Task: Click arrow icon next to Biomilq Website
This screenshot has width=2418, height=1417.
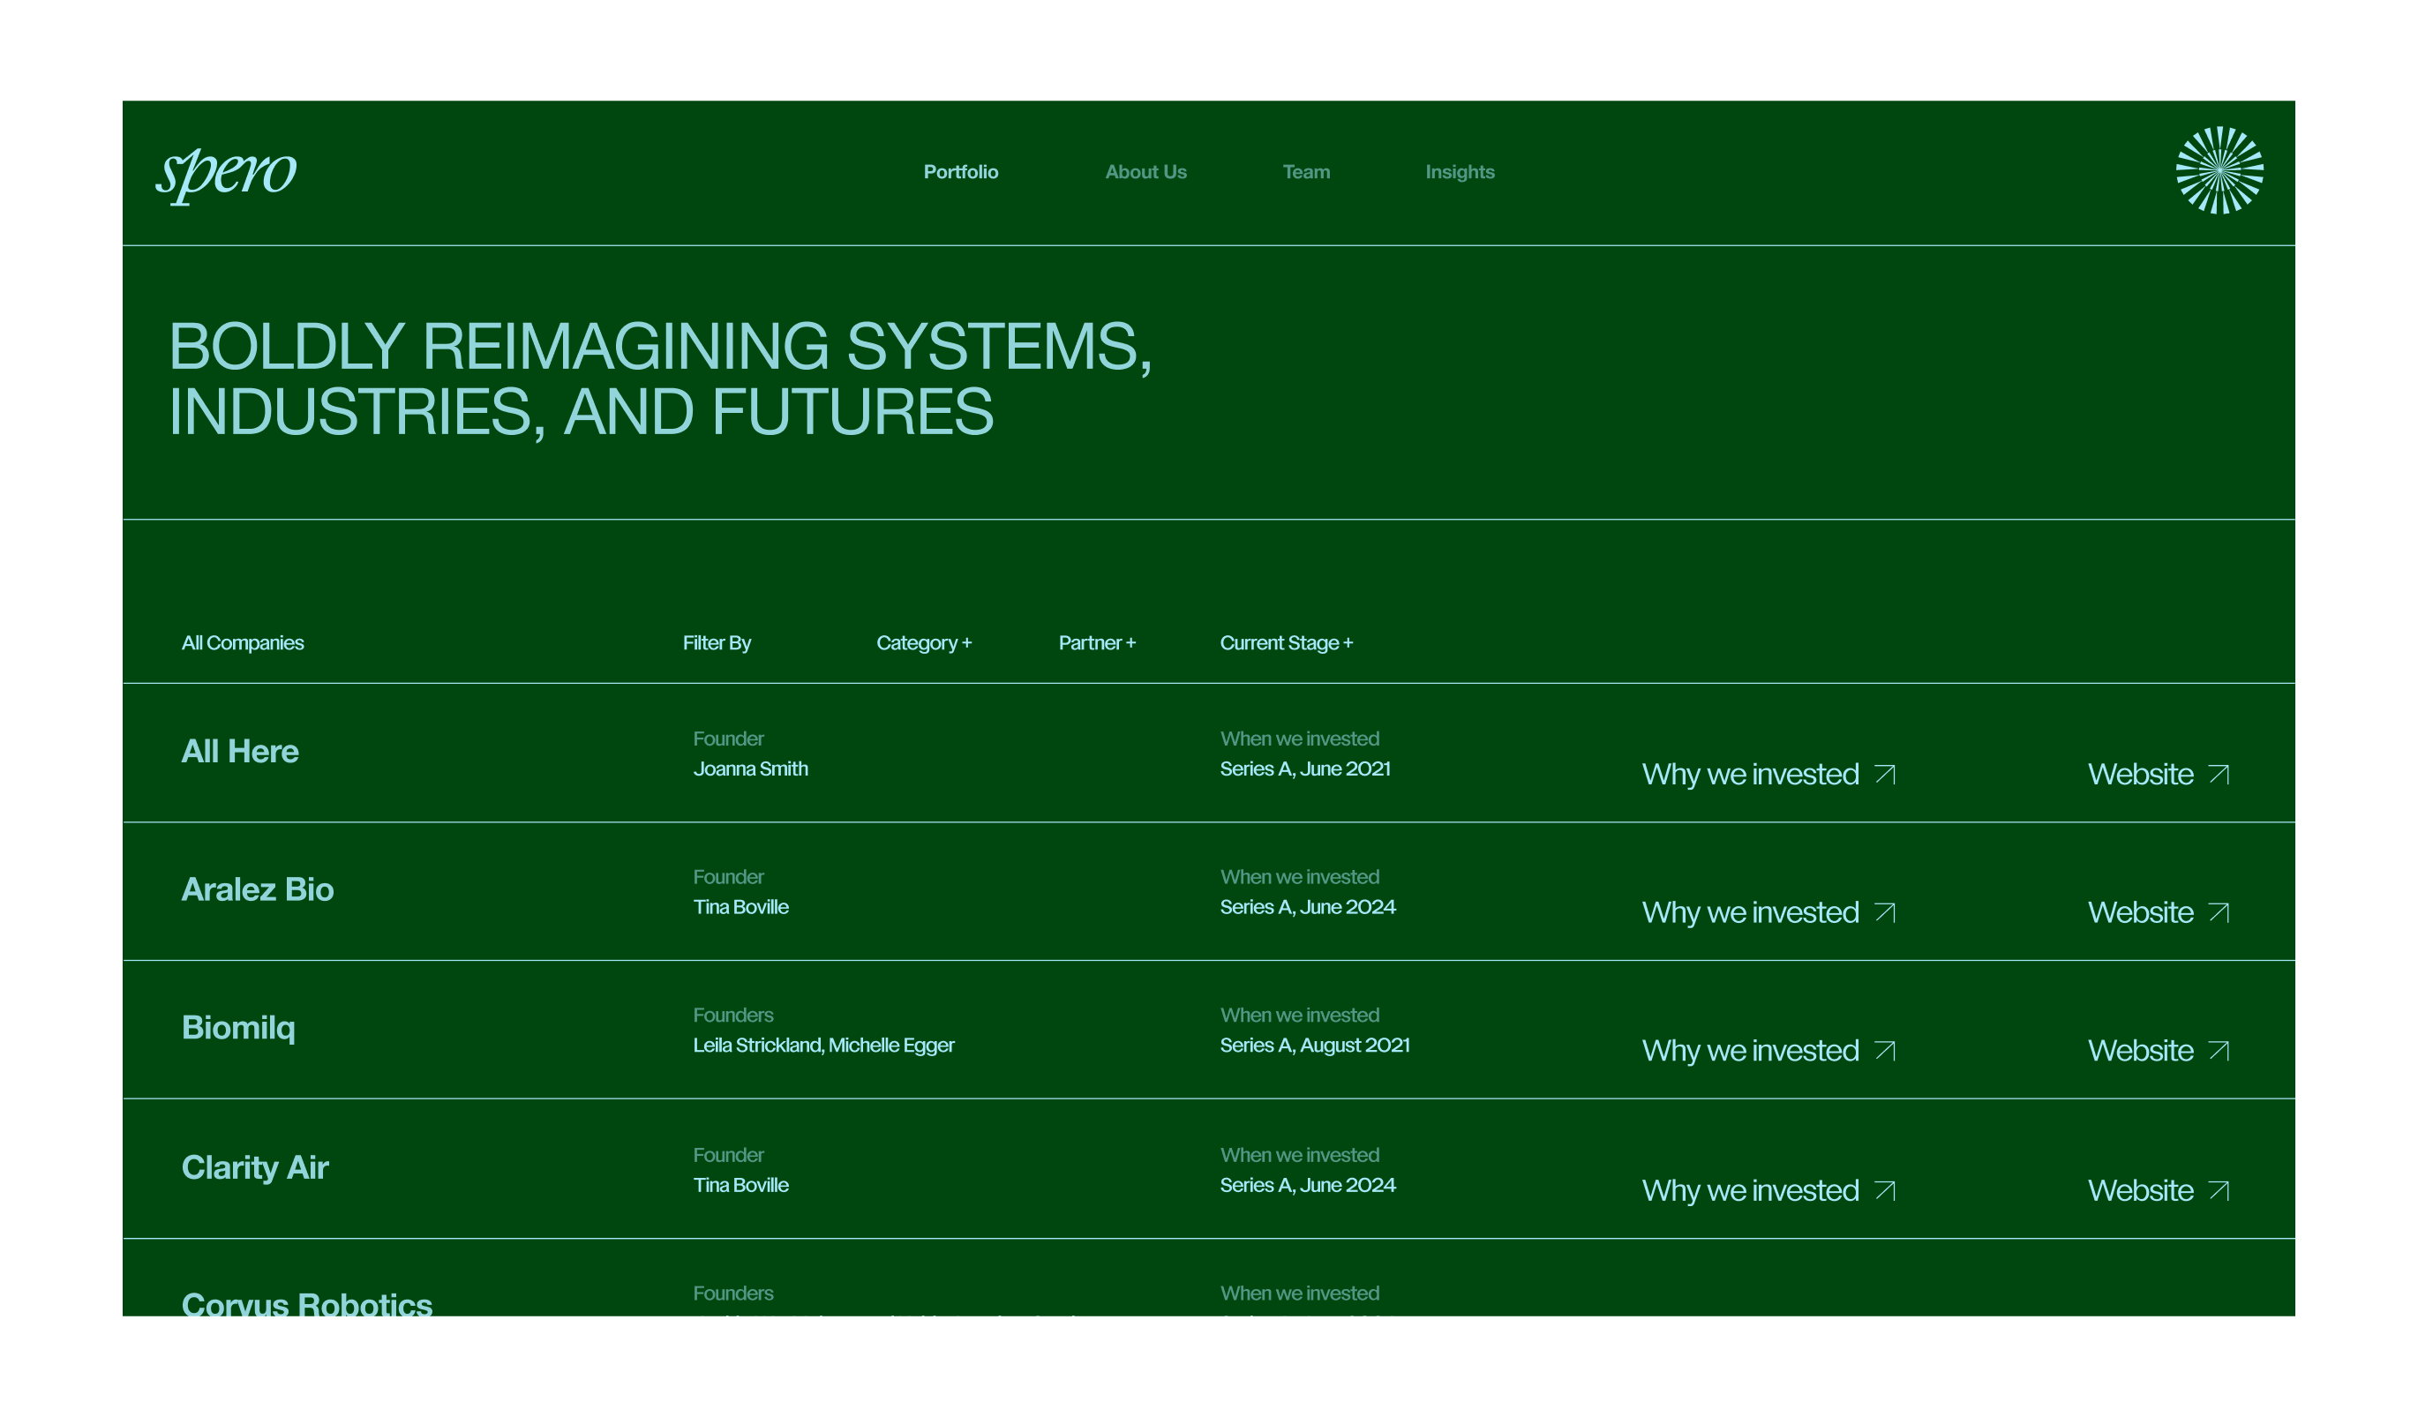Action: [x=2219, y=1051]
